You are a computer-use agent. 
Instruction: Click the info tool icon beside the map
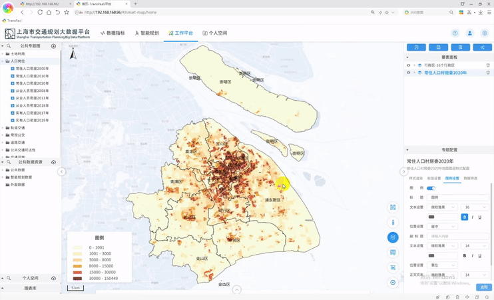(x=393, y=222)
